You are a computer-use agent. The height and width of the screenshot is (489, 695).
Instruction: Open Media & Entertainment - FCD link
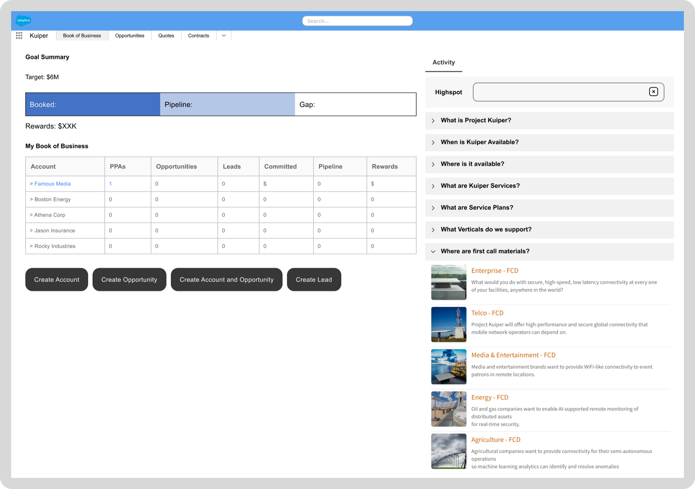pyautogui.click(x=513, y=355)
